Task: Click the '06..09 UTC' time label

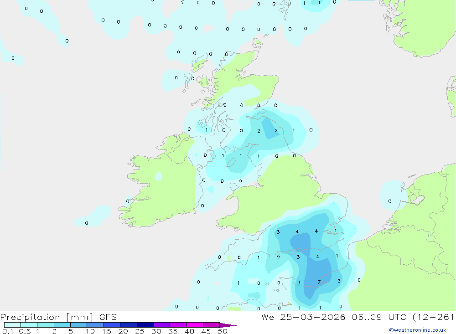Action: 378,317
